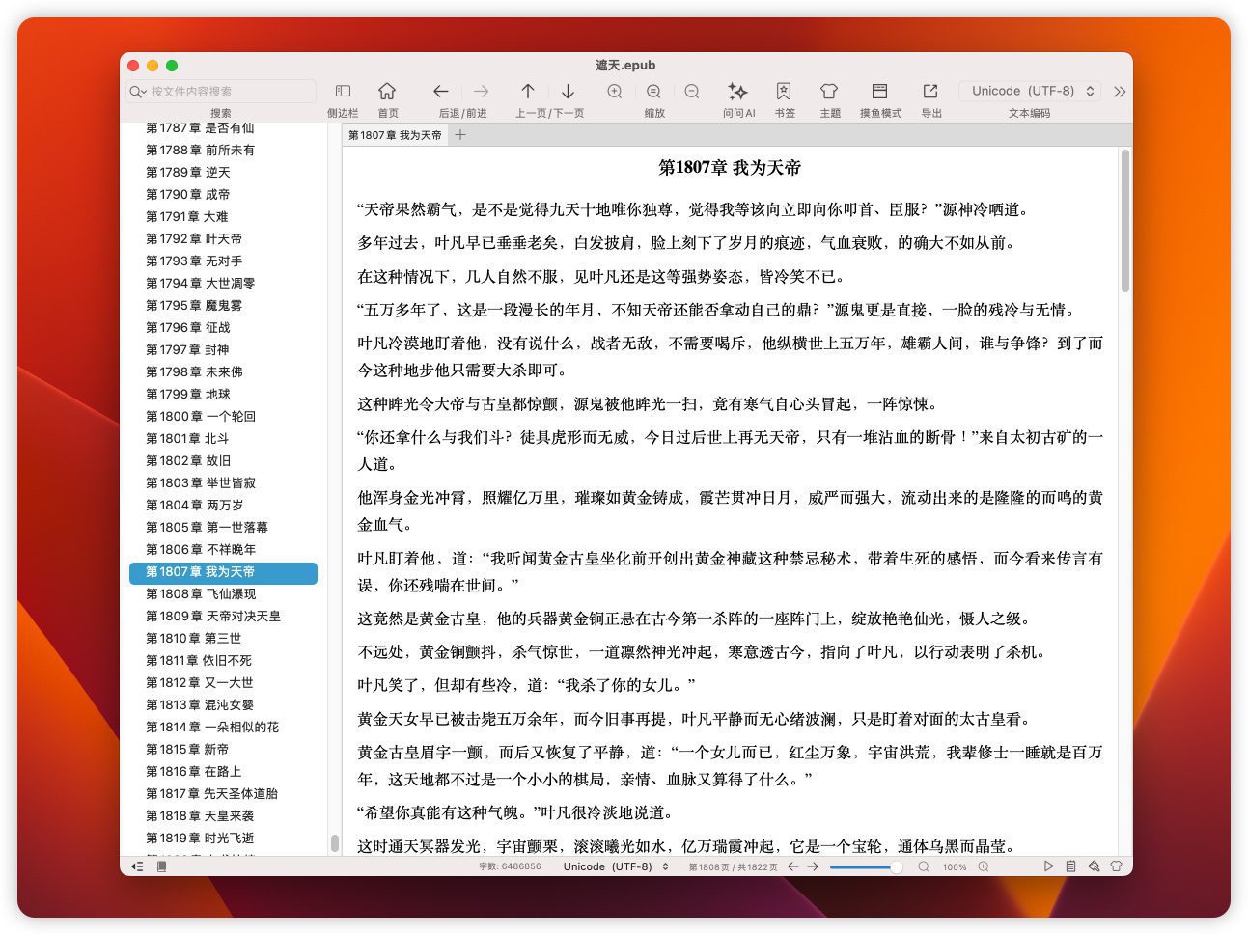Click the zoom slider in status bar
This screenshot has width=1248, height=935.
click(x=864, y=866)
